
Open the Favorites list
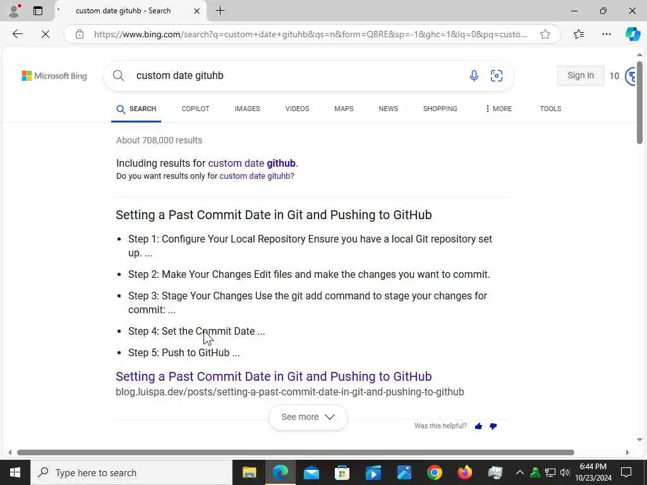(579, 34)
